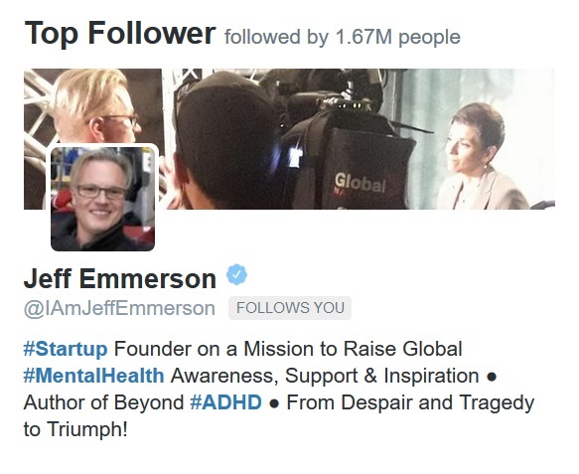Click the 'Author of Beyond' bio text
Image resolution: width=579 pixels, height=474 pixels.
click(x=103, y=402)
